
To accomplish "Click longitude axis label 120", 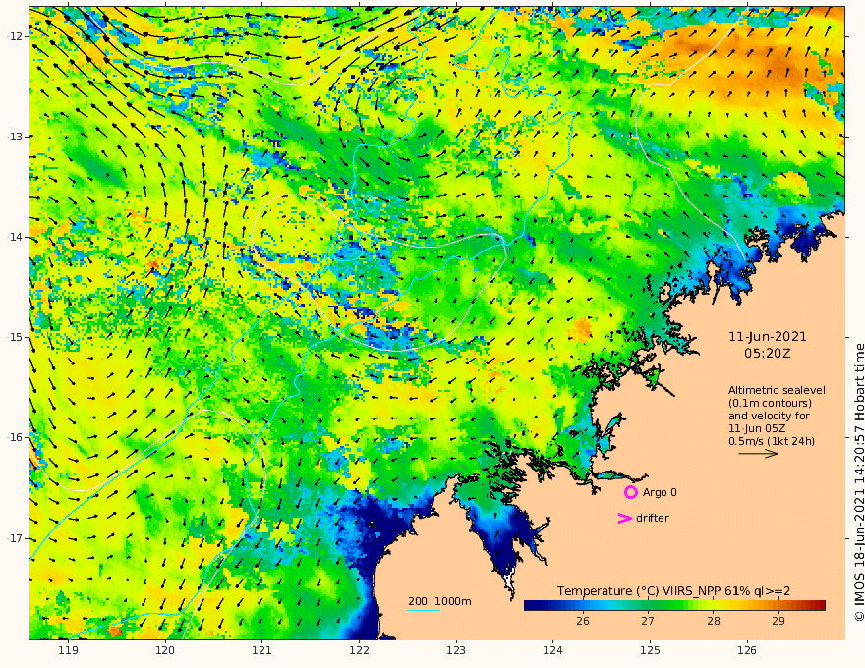I will [165, 650].
